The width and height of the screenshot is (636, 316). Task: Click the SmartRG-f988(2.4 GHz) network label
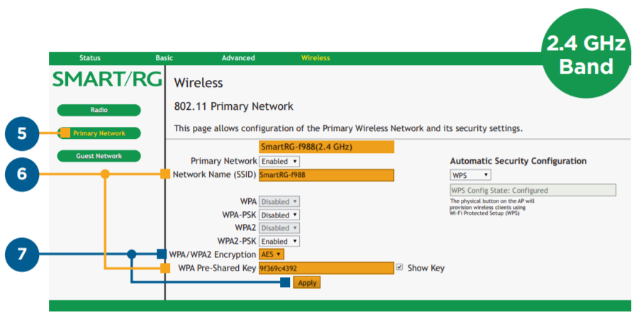(326, 147)
